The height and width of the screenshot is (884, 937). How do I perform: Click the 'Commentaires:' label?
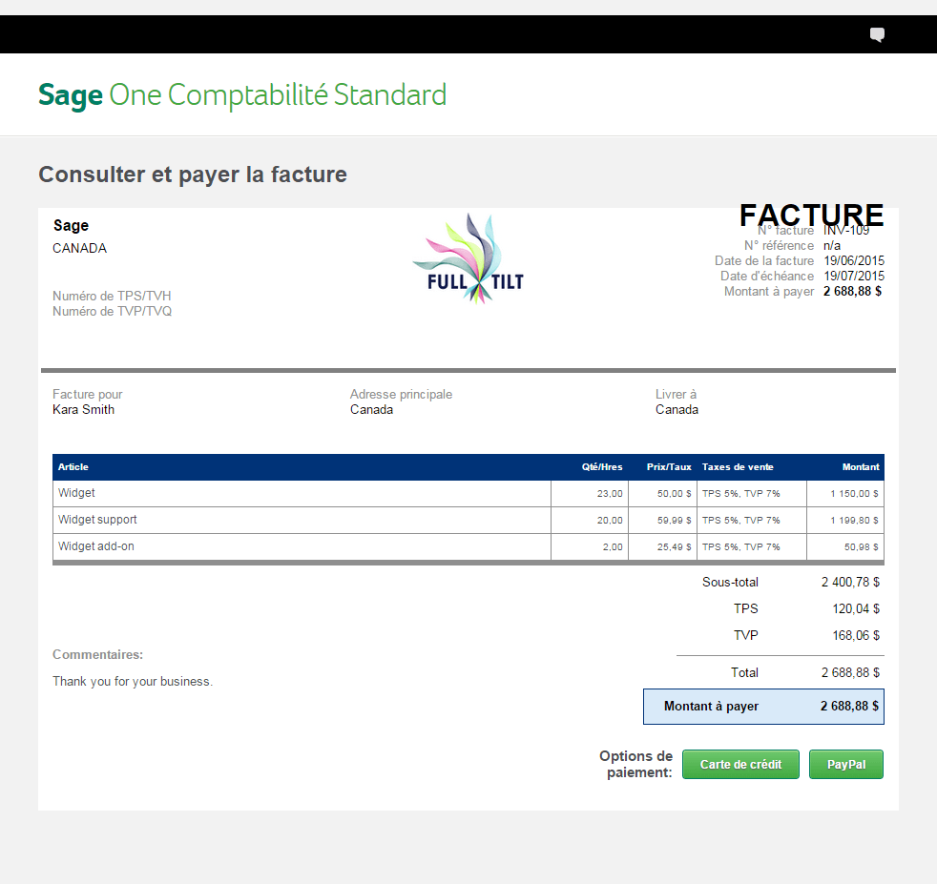(x=98, y=654)
